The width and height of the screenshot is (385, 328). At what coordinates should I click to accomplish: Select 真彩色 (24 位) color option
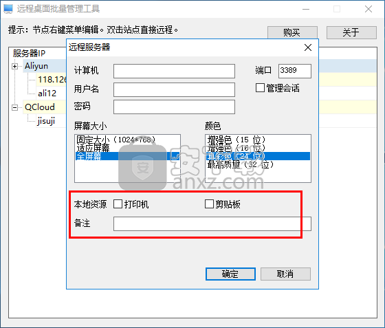[x=258, y=156]
